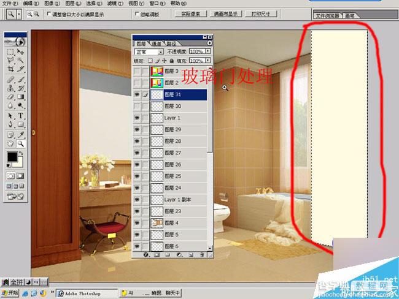Select the Clone Stamp tool
This screenshot has width=399, height=299.
coord(10,88)
